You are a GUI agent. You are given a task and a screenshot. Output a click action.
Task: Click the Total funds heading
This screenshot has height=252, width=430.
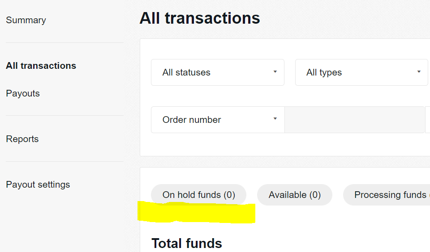click(x=187, y=243)
